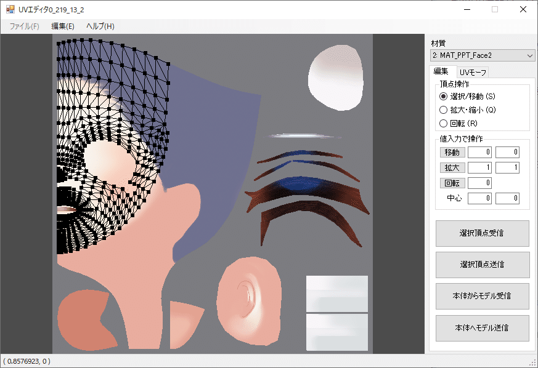This screenshot has height=368, width=538.
Task: Click the second 中心 value field
Action: coord(507,198)
